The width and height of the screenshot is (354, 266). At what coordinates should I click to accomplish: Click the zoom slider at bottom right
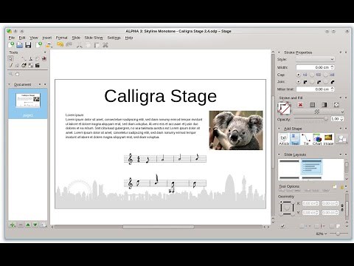pyautogui.click(x=339, y=233)
